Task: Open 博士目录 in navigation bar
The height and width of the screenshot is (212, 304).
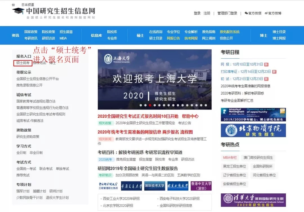Action: coord(279,32)
